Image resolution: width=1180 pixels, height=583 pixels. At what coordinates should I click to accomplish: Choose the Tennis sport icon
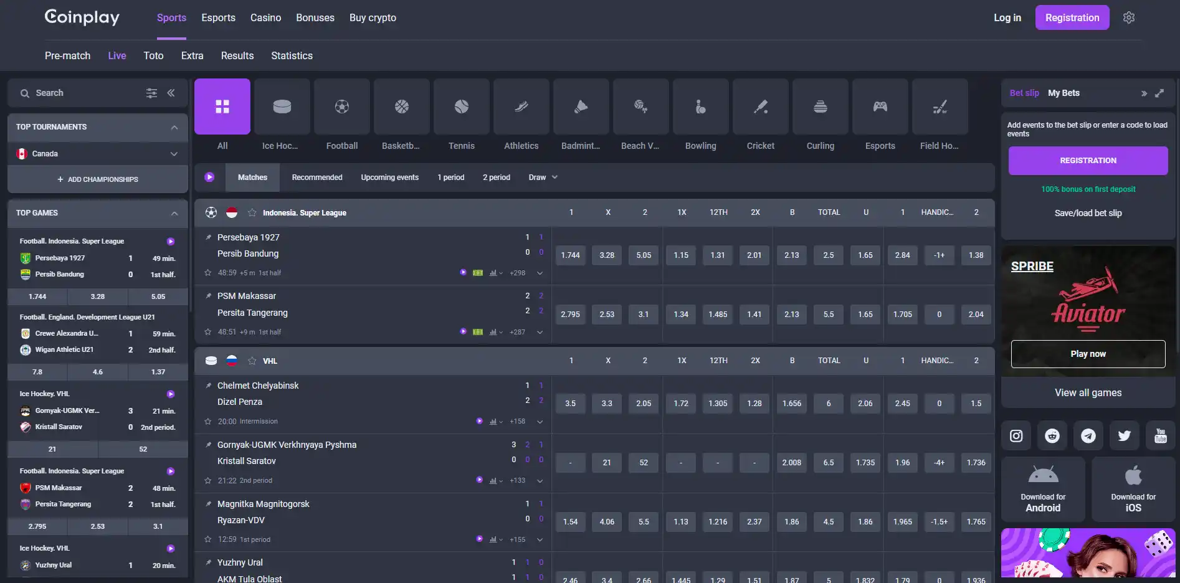point(462,107)
